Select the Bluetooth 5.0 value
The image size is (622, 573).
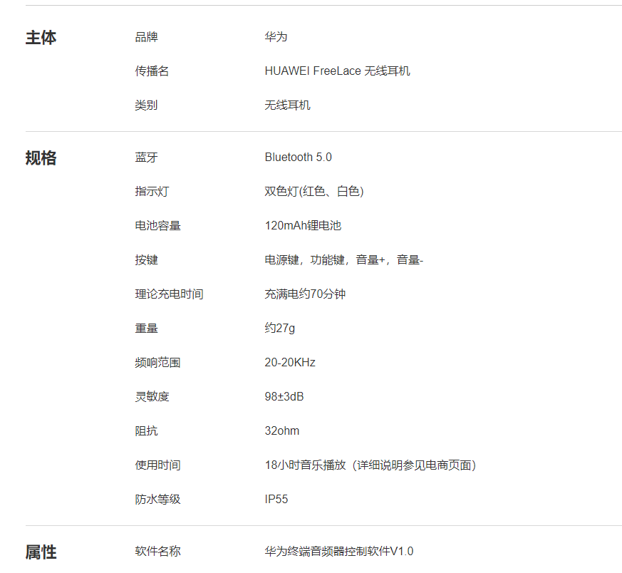point(298,158)
